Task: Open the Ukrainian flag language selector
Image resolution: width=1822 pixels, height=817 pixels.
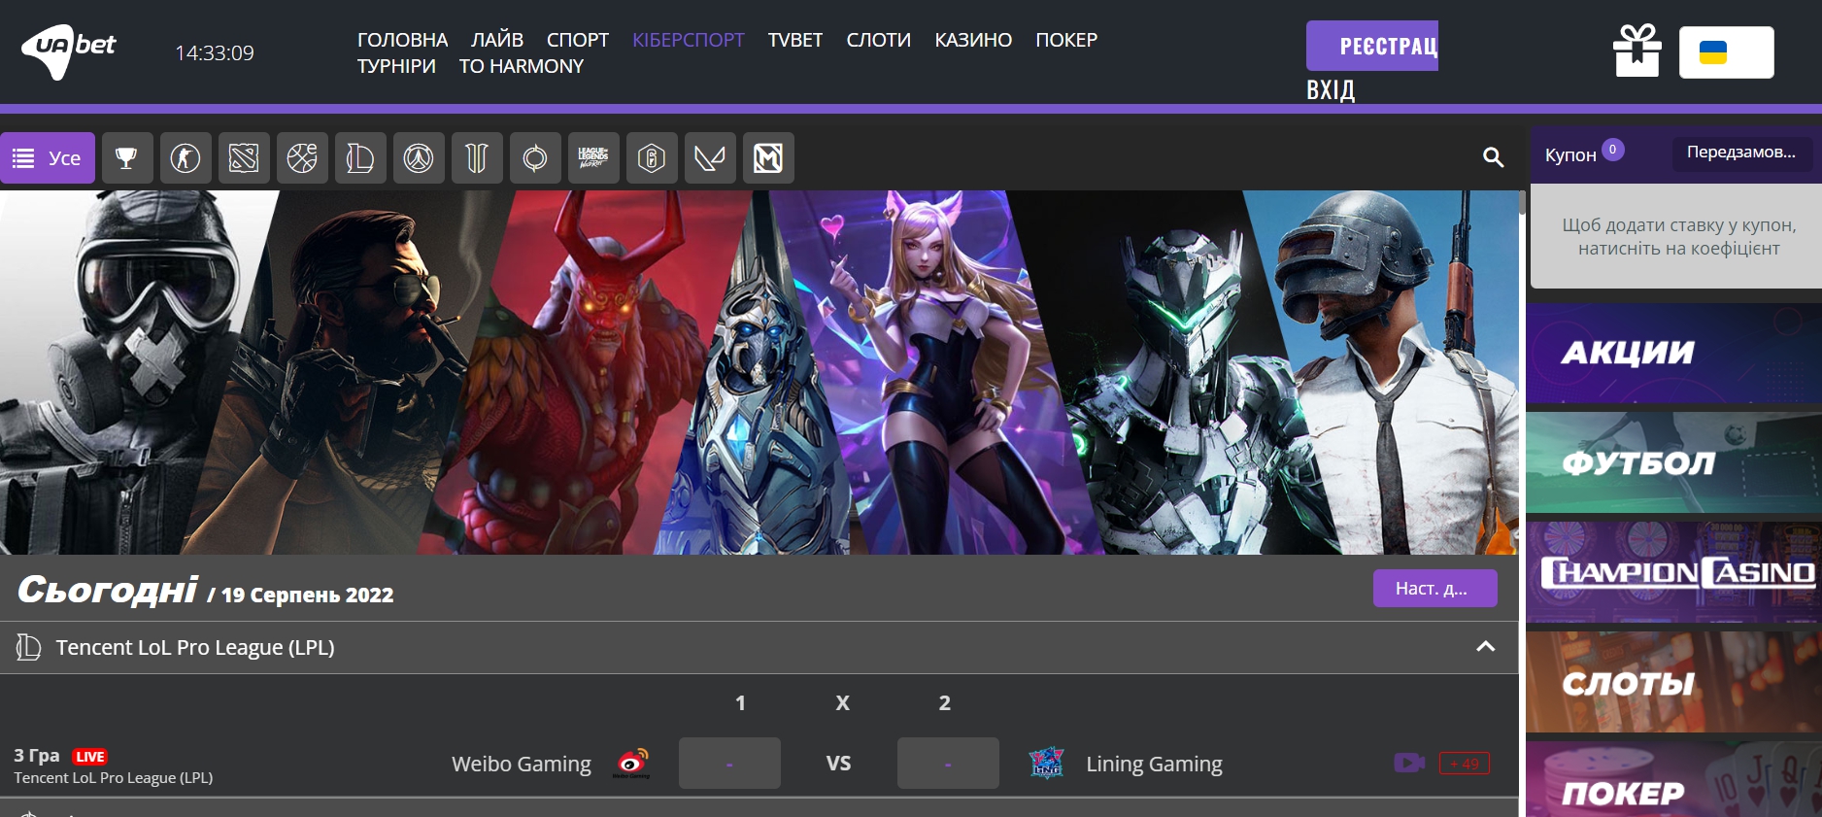Action: (1726, 52)
